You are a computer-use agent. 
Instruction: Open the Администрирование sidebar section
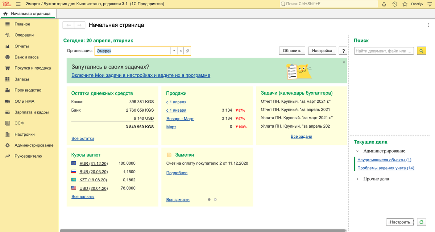point(34,145)
